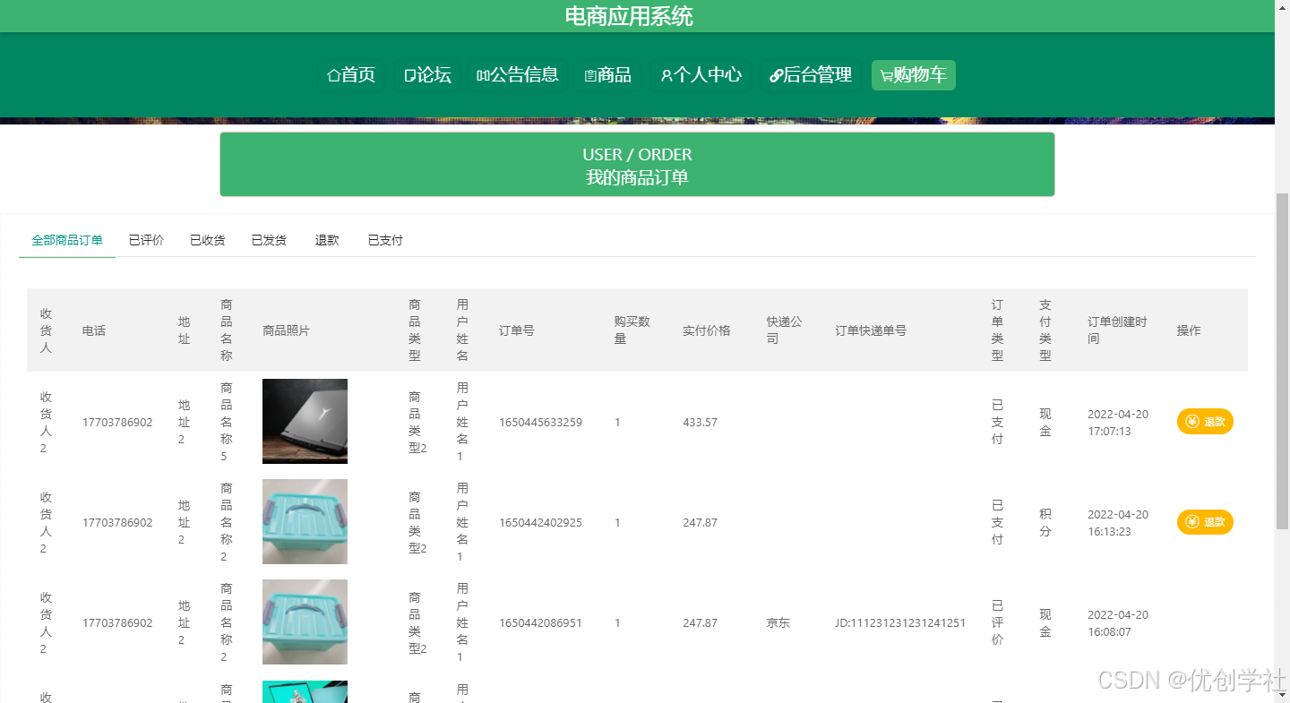Click the scrollbar up arrow
This screenshot has height=703, width=1290.
[x=1282, y=6]
